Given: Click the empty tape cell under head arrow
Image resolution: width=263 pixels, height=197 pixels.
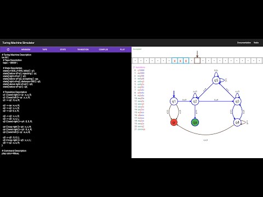Looking at the screenshot, I should 197,61.
